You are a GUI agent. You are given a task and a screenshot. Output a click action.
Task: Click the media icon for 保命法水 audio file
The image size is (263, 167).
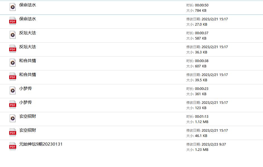(13, 7)
